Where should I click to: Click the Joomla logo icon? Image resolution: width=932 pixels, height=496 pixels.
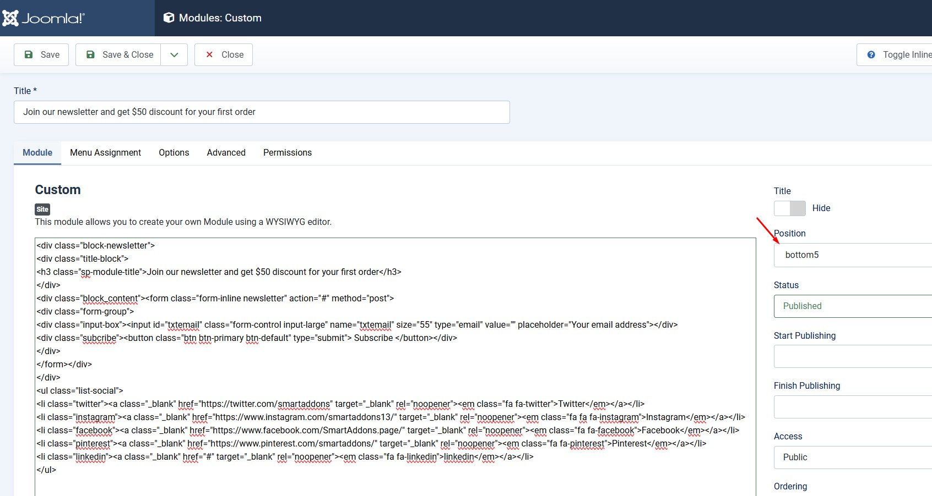(10, 18)
